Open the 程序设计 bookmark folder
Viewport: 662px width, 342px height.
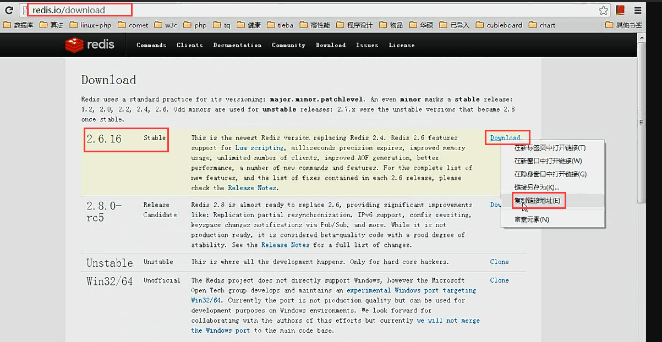354,25
